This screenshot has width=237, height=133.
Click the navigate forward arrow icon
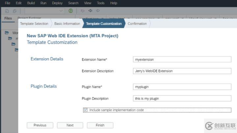(98, 11)
